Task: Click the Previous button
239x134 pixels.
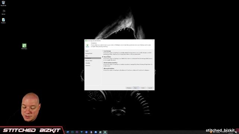Action: tap(129, 88)
